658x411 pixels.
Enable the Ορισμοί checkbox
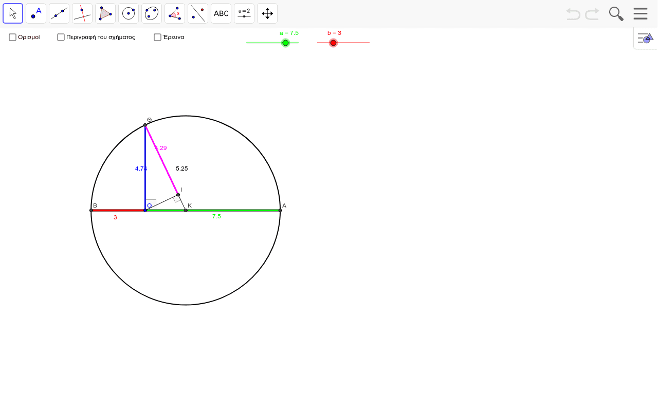click(x=13, y=37)
